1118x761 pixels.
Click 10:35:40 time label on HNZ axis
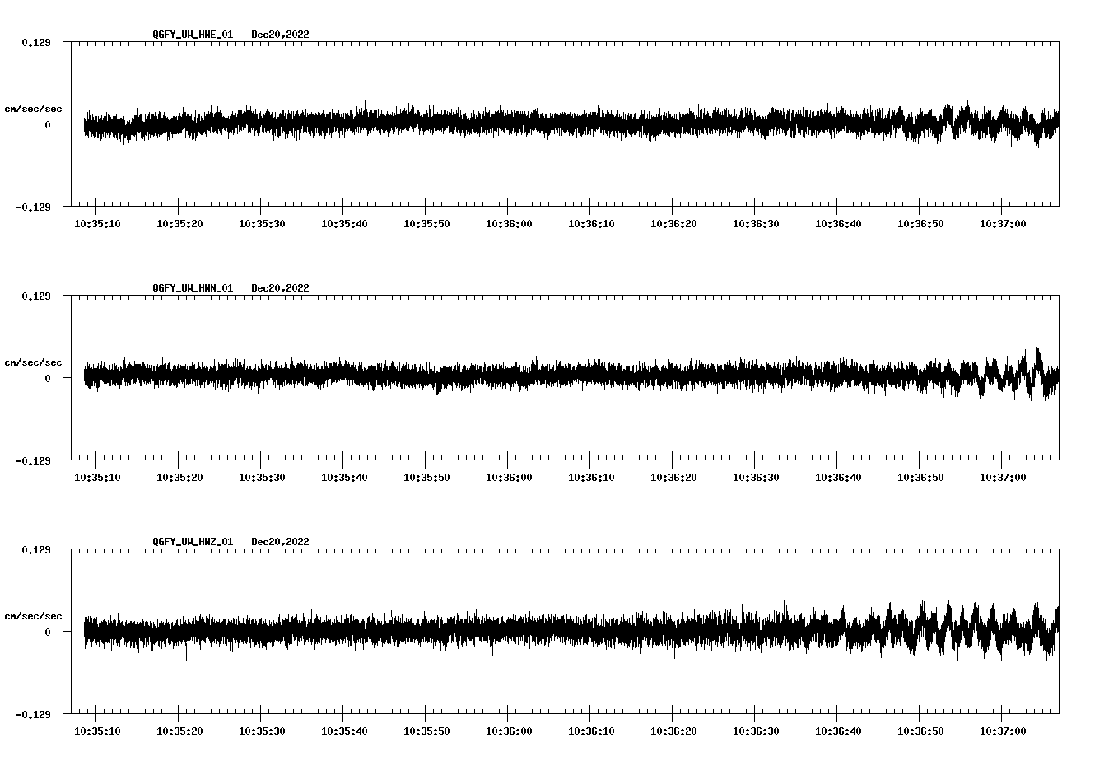pyautogui.click(x=344, y=731)
